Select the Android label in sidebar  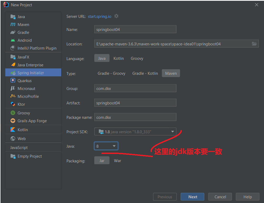25,40
